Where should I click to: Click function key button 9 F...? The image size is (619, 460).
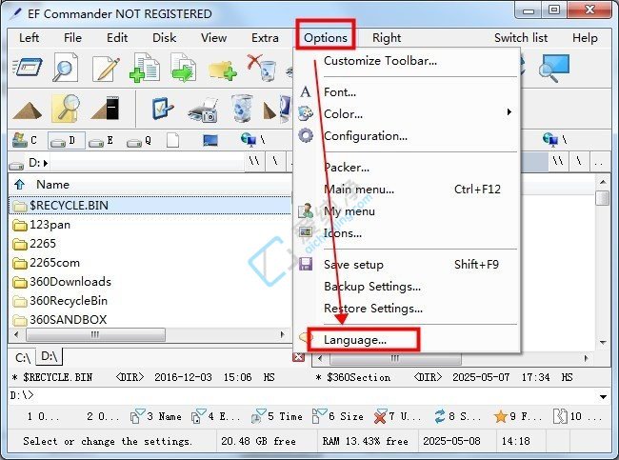click(518, 416)
